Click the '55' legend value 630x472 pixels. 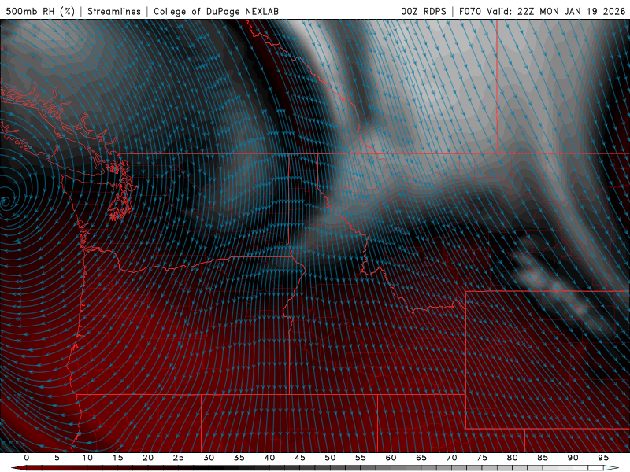(361, 458)
